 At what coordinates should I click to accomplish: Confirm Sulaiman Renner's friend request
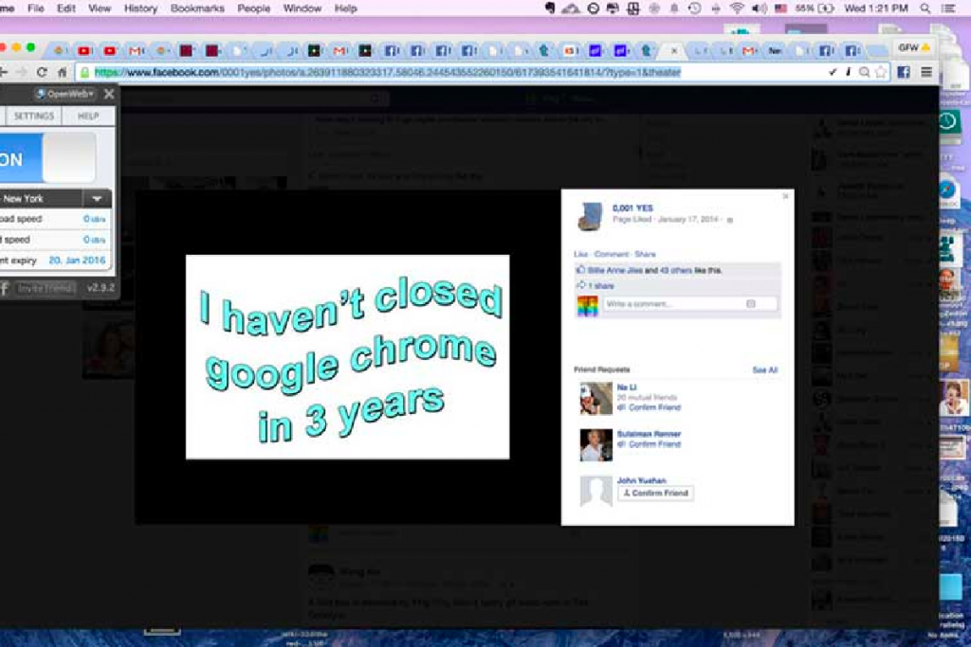coord(650,444)
